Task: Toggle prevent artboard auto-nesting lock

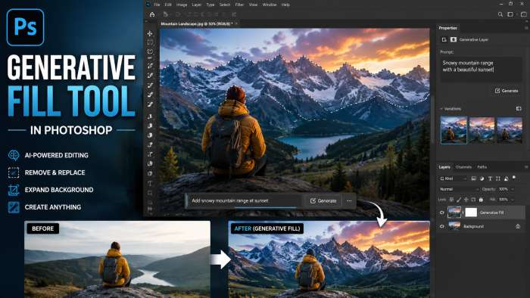Action: (473, 200)
